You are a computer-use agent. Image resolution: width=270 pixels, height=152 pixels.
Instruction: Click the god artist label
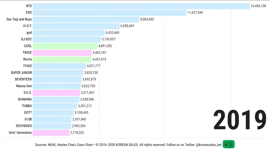click(29, 32)
